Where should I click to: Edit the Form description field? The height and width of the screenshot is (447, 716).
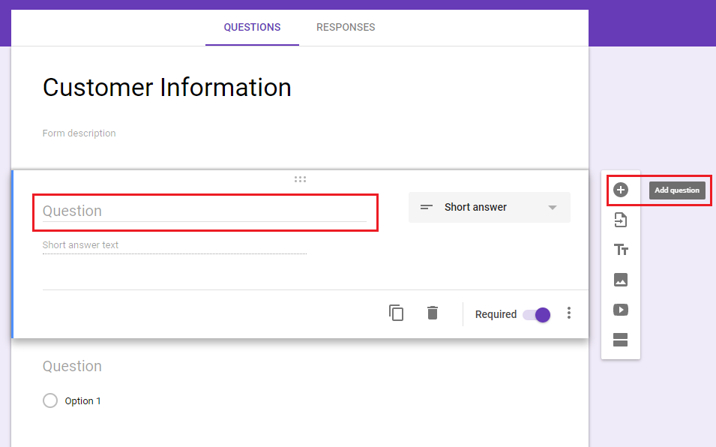tap(79, 133)
